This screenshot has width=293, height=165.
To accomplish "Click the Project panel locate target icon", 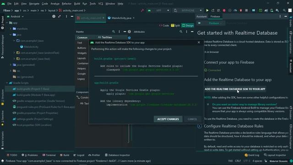I will [54, 16].
